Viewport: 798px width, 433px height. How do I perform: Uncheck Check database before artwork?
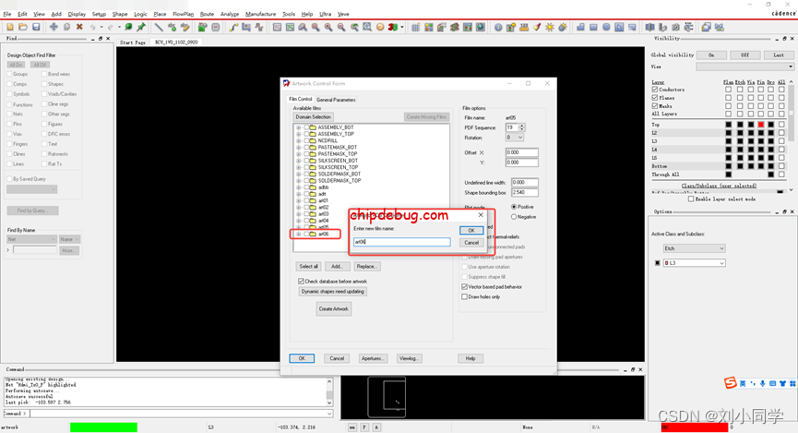[301, 281]
